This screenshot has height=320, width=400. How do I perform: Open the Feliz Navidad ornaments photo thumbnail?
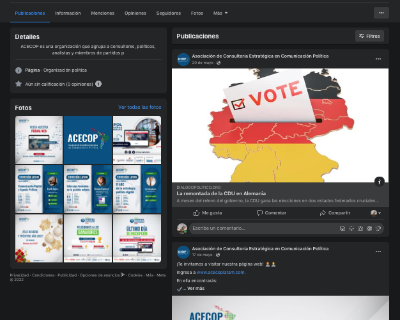pos(39,238)
